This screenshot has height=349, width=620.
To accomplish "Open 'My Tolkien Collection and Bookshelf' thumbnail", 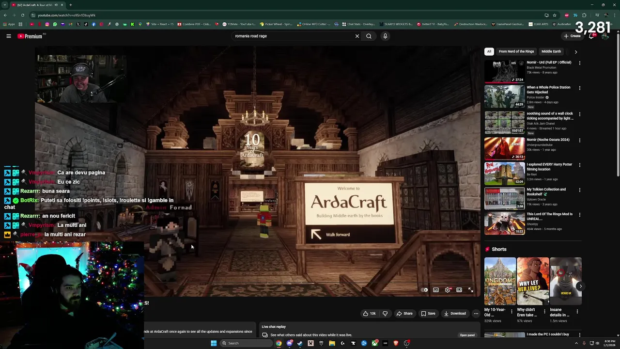I will pos(504,198).
